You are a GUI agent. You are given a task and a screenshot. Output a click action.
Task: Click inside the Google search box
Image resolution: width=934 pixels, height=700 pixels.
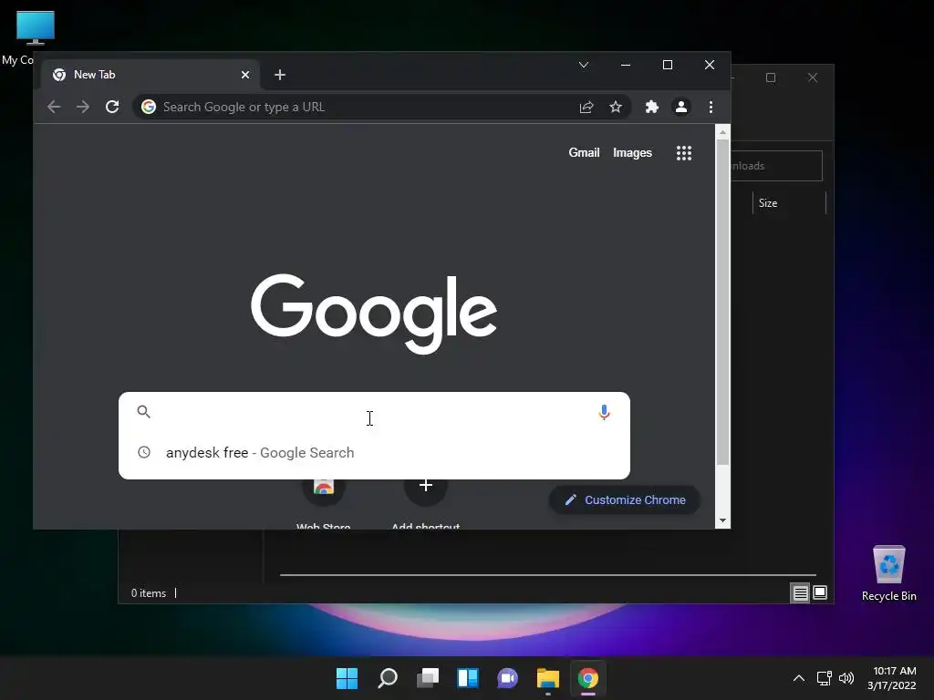[x=374, y=412]
